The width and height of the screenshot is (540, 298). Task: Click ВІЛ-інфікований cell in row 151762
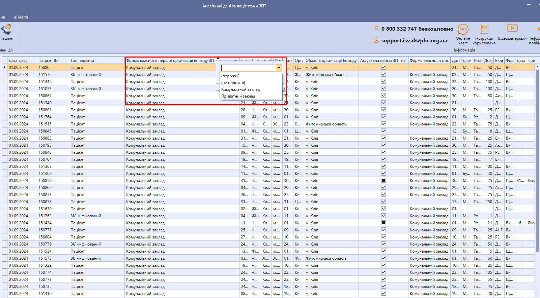click(97, 216)
